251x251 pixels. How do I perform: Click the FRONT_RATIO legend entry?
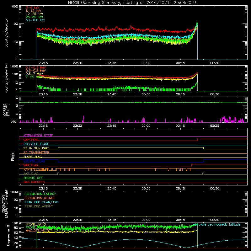tap(36, 225)
